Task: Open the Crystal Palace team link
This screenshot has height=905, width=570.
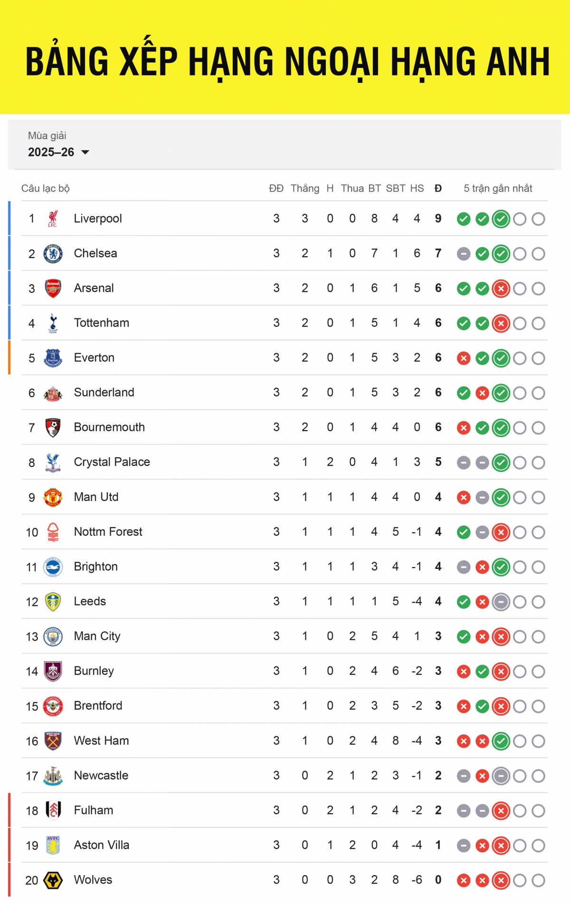Action: pos(112,462)
